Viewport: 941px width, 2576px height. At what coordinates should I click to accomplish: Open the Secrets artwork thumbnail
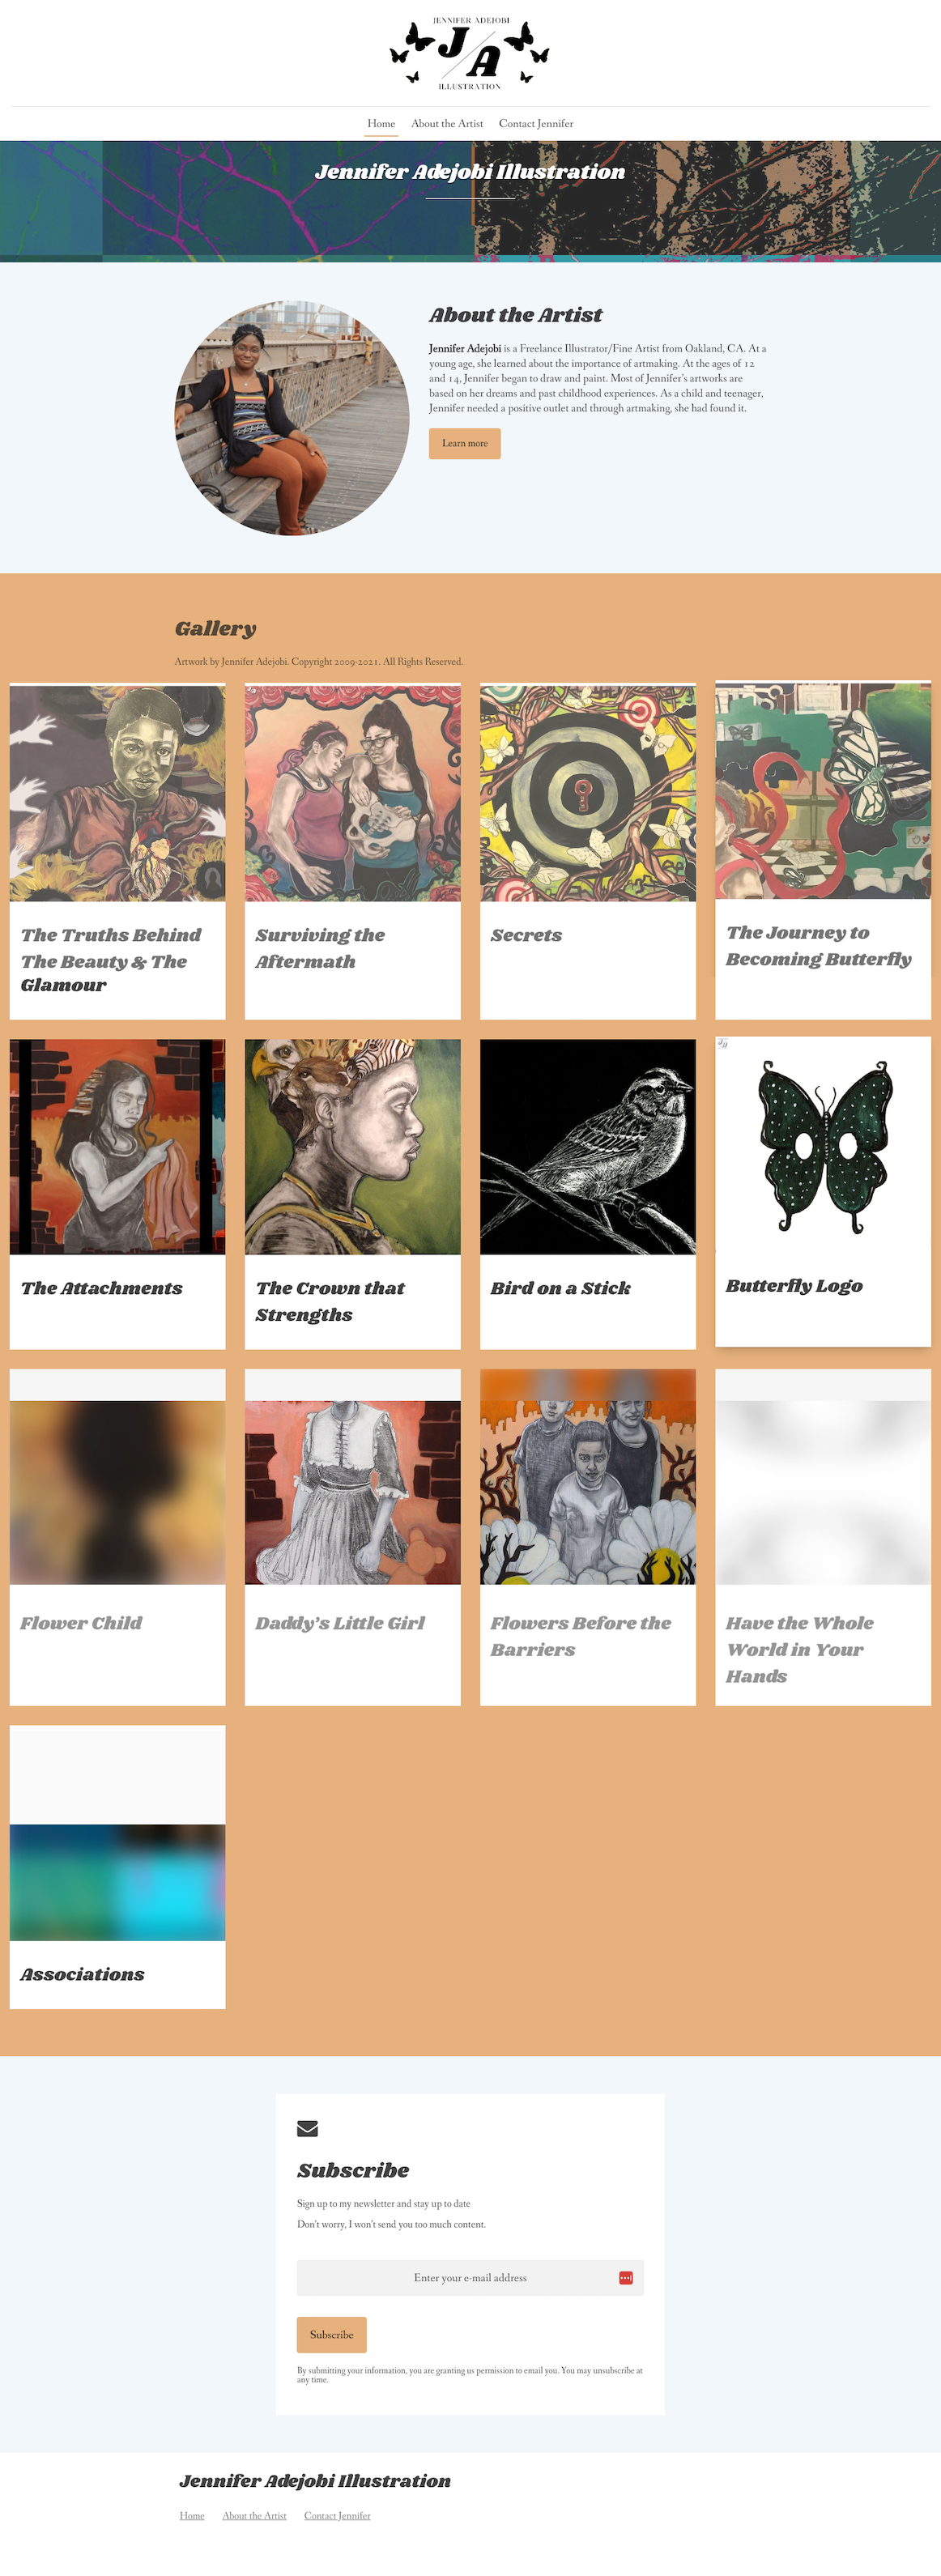click(x=588, y=793)
